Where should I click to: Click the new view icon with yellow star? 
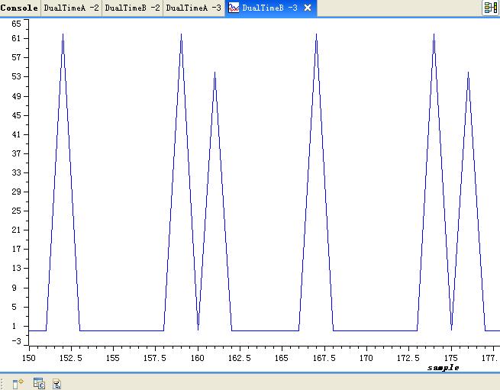click(x=18, y=383)
